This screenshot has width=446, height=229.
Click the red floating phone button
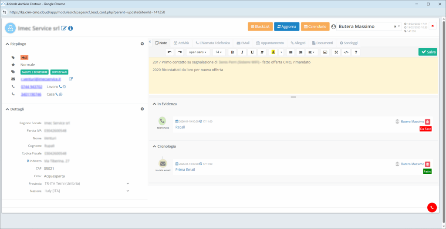coord(432,208)
